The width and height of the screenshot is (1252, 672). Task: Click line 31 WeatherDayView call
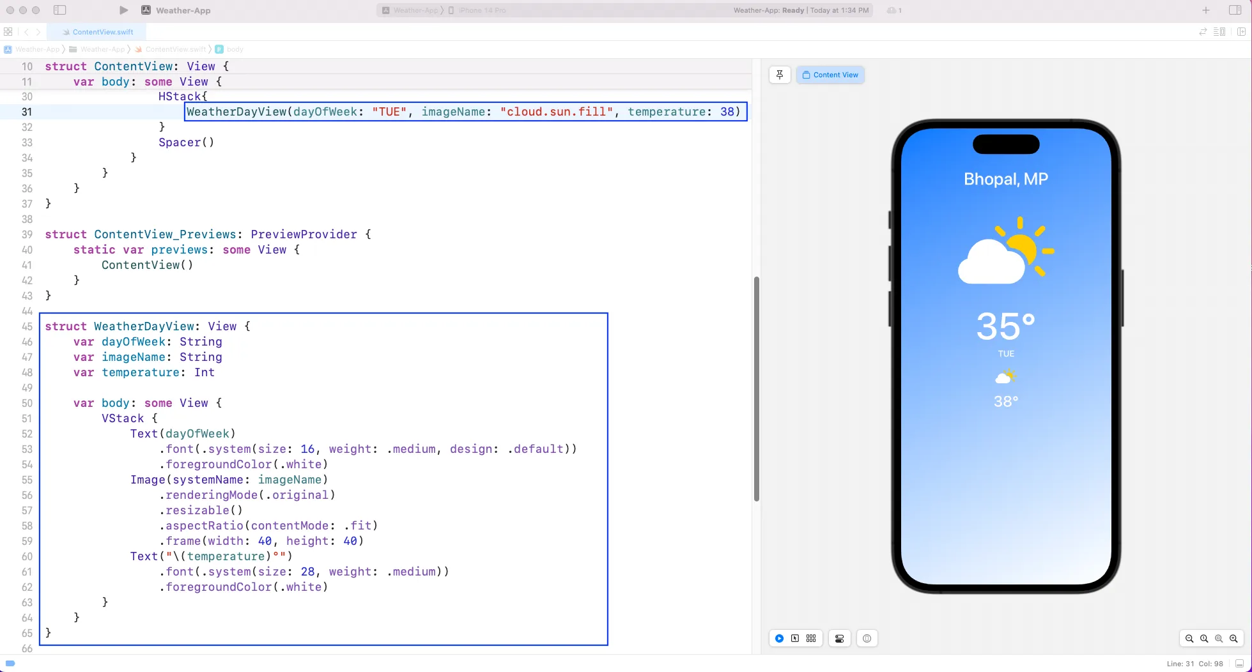(463, 112)
